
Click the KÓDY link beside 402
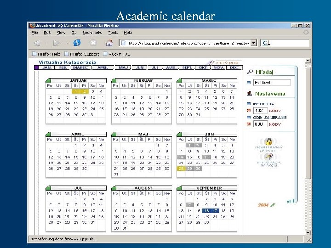275,111
